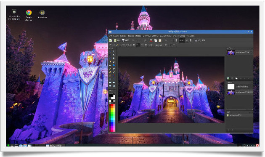Select the Freeform Shape tool
The image size is (265, 157).
pos(114,86)
